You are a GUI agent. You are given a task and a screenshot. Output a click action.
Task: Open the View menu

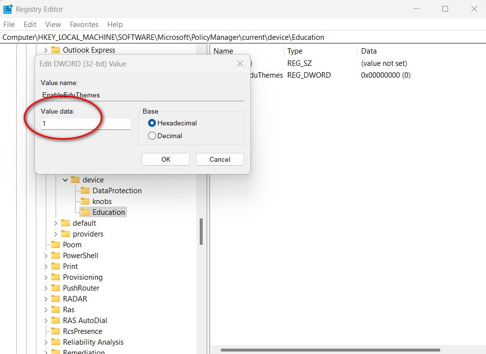[53, 24]
